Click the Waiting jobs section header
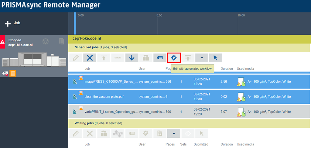Screen dimensions: 311x148 [x=189, y=123]
